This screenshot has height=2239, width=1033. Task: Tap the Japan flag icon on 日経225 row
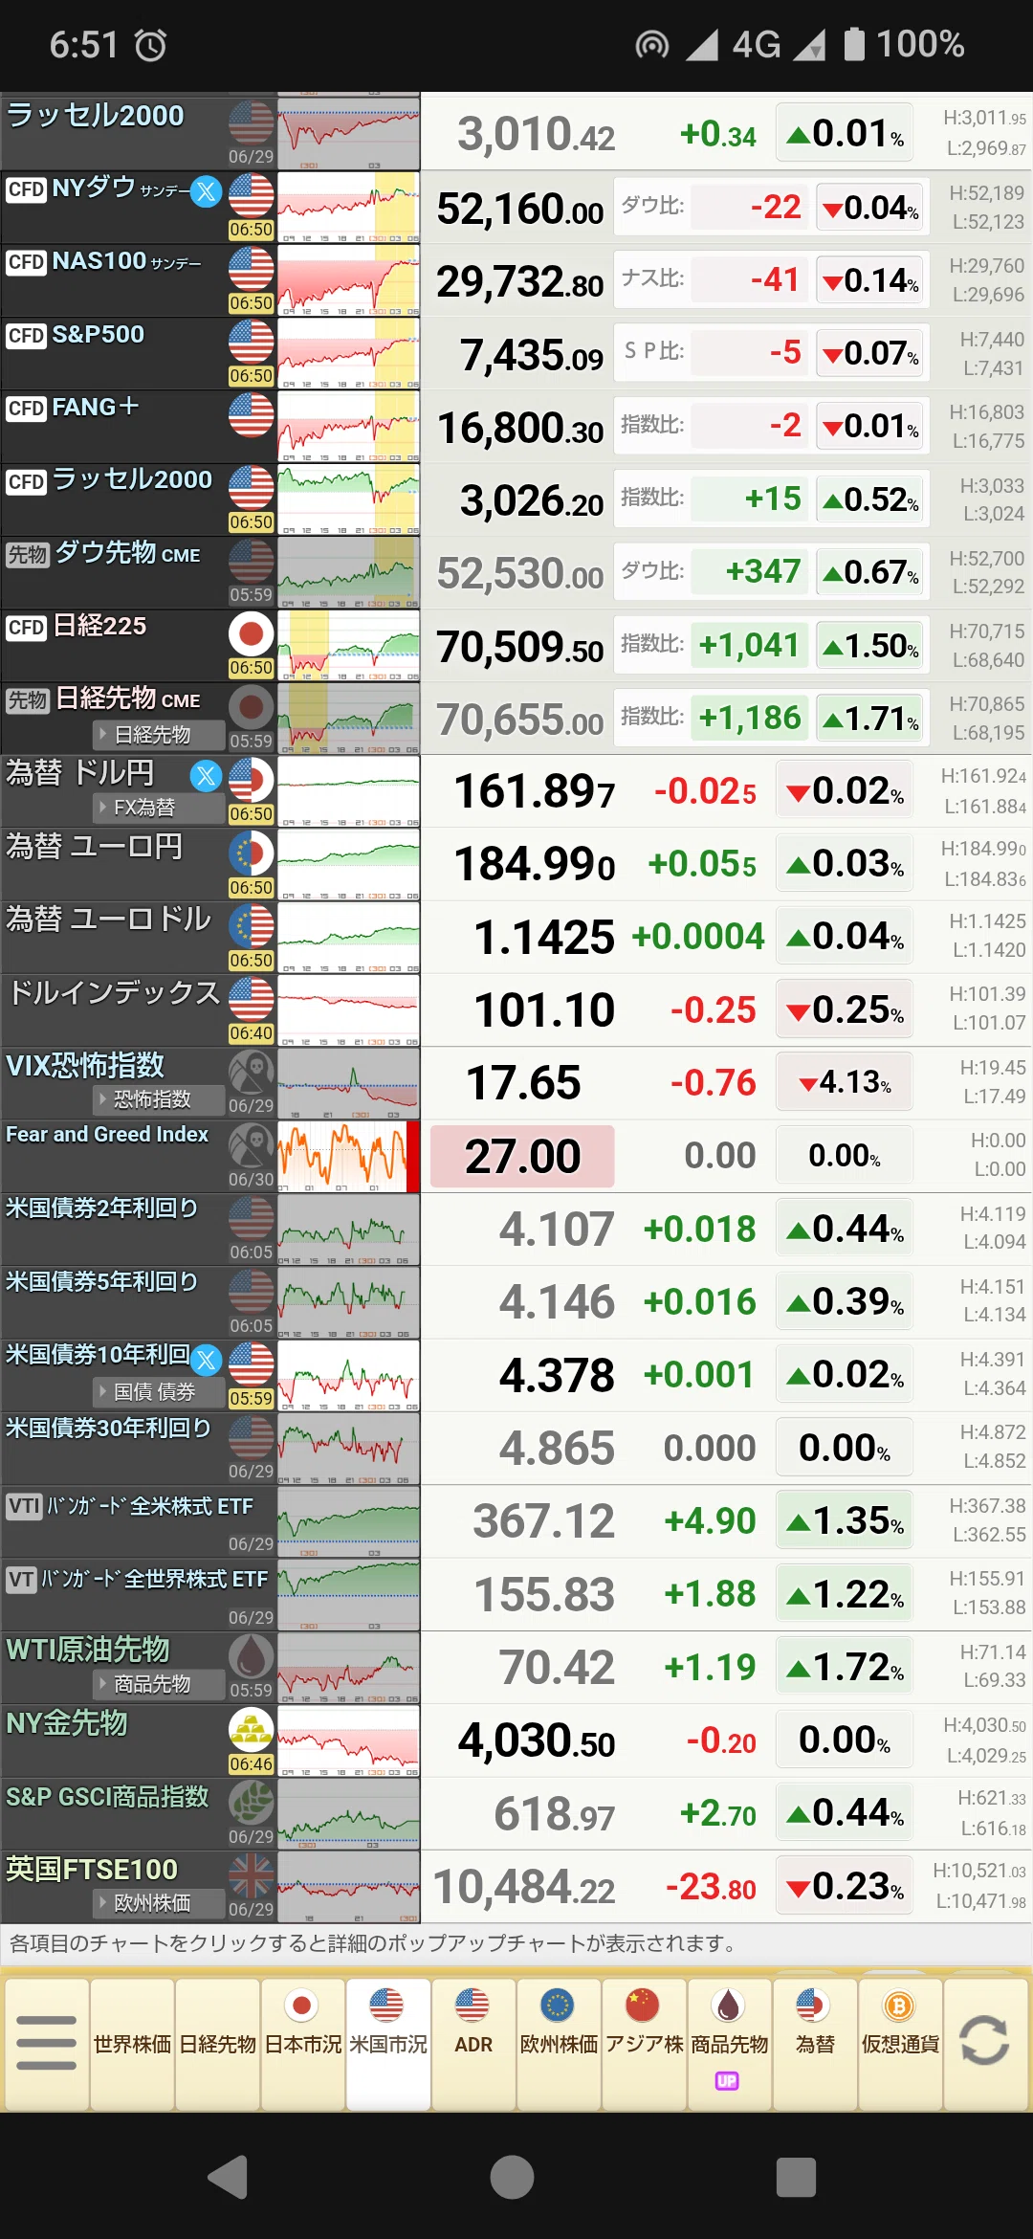(x=252, y=633)
